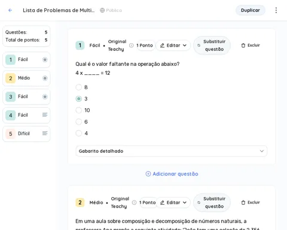Click Substituir questão on question 2

[x=212, y=202]
